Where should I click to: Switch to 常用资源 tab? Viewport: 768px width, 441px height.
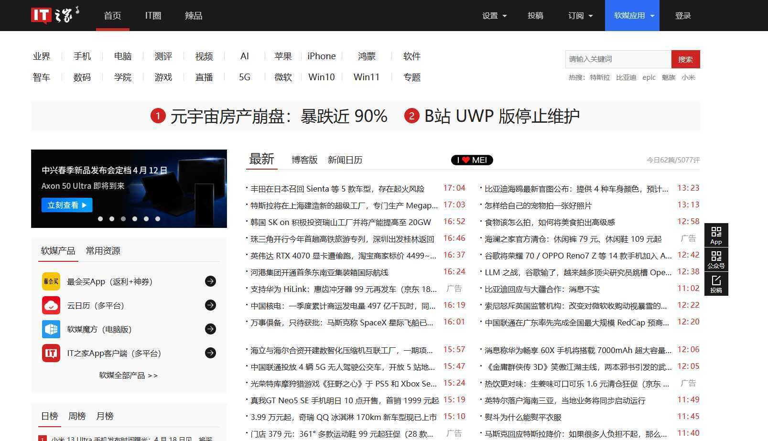103,251
